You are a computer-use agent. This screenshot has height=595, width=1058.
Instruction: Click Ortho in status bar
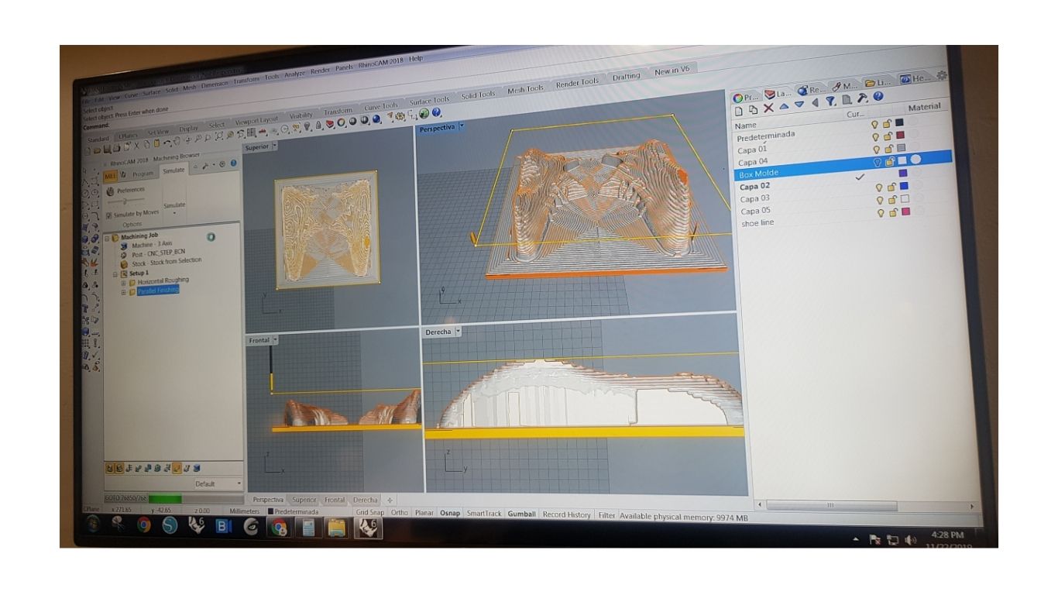399,512
